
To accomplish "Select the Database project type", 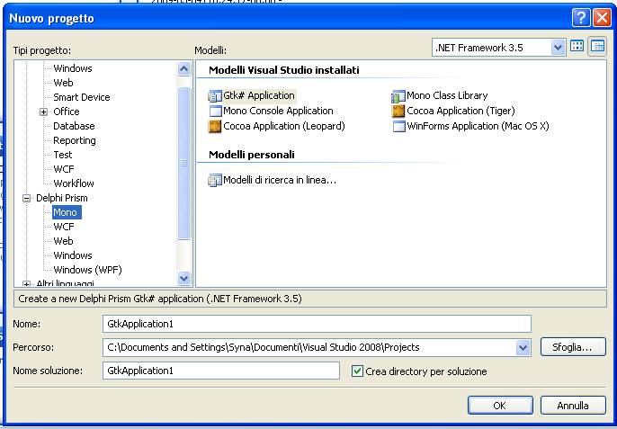I will 74,126.
